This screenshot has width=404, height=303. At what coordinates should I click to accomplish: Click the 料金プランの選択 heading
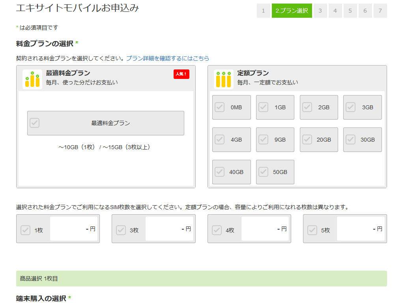[x=45, y=43]
